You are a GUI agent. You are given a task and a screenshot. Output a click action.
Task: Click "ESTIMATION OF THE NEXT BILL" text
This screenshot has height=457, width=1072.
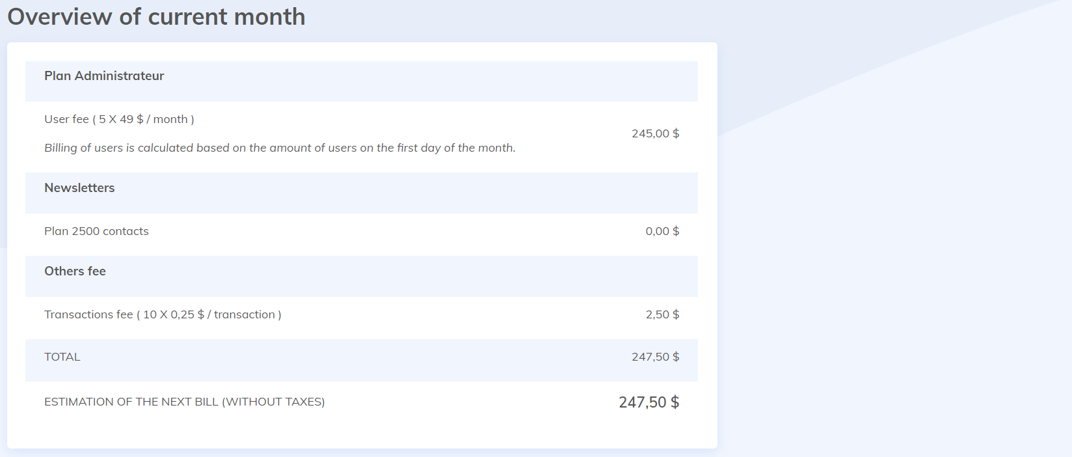tap(131, 402)
